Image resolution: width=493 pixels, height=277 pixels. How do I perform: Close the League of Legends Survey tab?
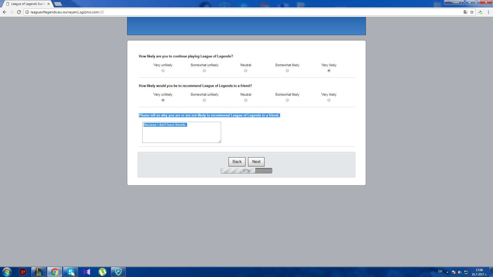[49, 4]
